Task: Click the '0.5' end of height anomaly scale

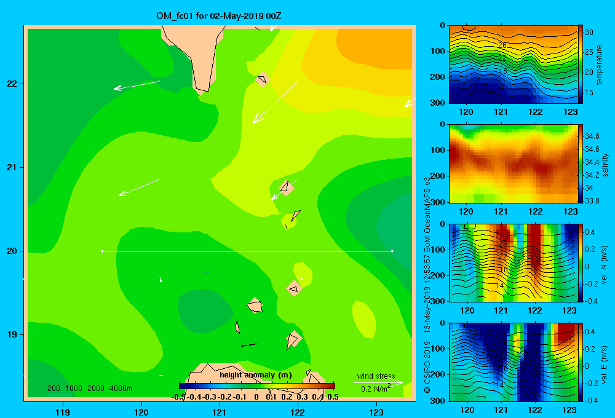Action: 333,397
